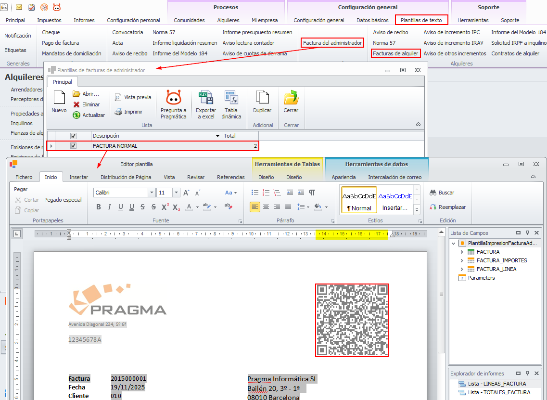Click Nuevo blank page icon
Image resolution: width=547 pixels, height=400 pixels.
(59, 97)
